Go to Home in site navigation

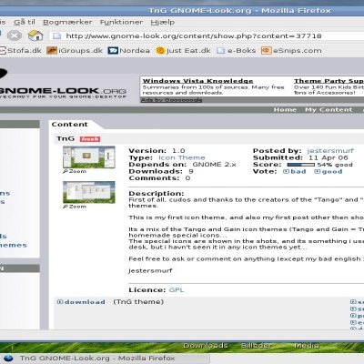285,110
